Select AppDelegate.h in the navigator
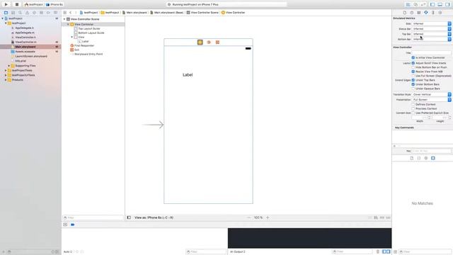453x255 pixels. click(x=24, y=28)
